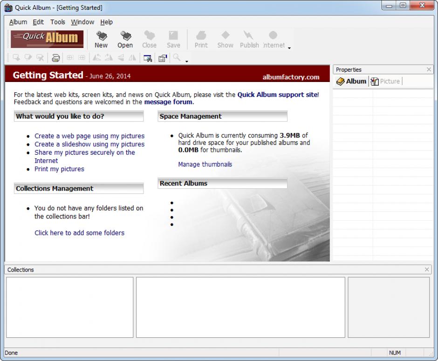The width and height of the screenshot is (438, 361).
Task: Minimize the Quick Album window
Action: [389, 6]
